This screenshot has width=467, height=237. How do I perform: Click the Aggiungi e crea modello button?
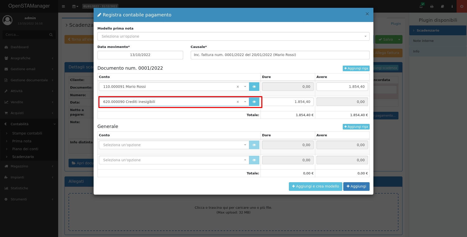click(x=315, y=186)
